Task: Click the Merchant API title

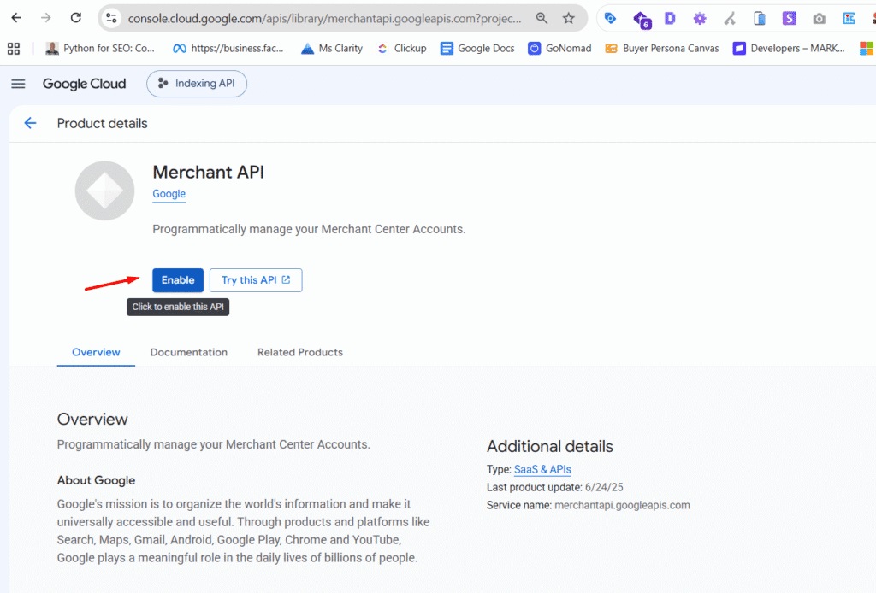Action: (209, 173)
